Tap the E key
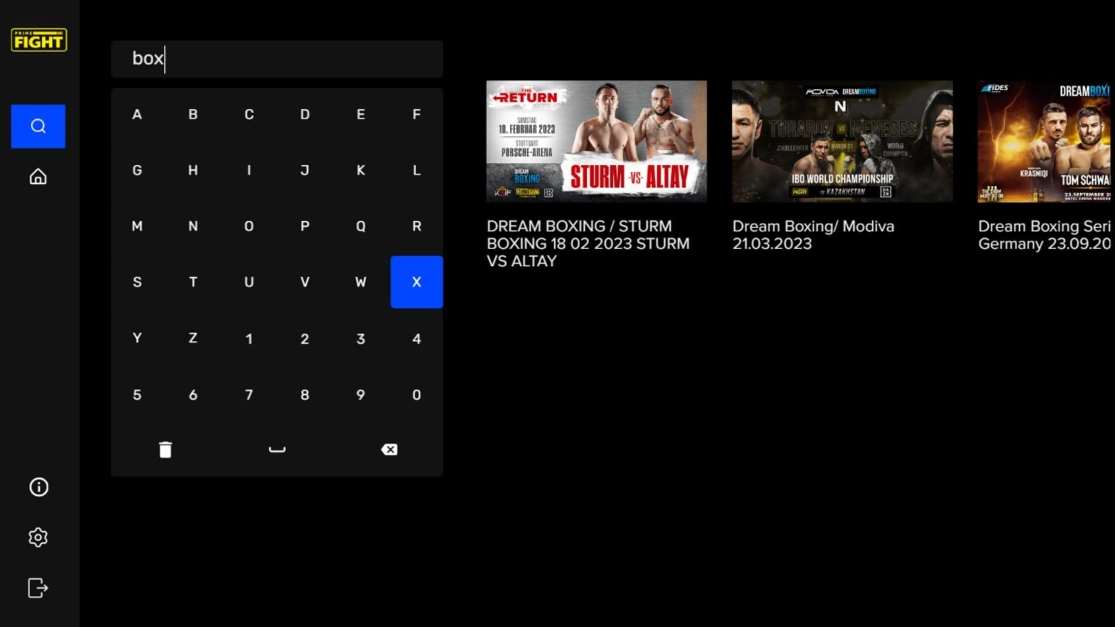 coord(361,114)
